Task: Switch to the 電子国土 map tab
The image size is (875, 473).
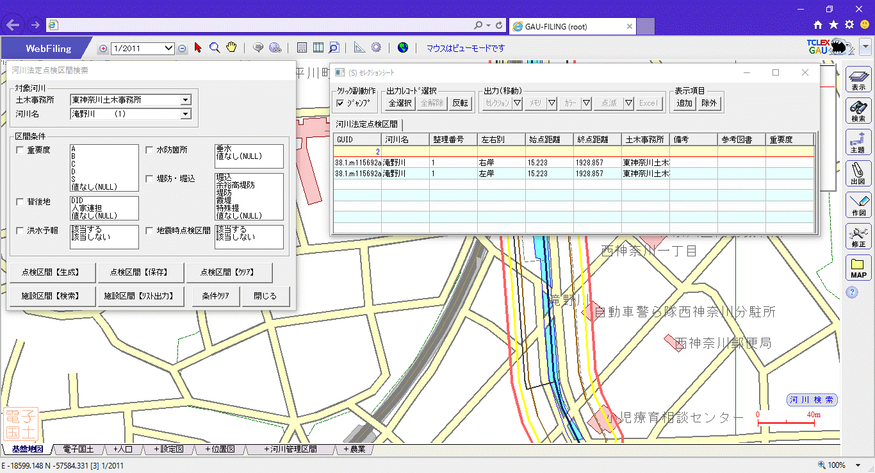Action: coord(78,449)
